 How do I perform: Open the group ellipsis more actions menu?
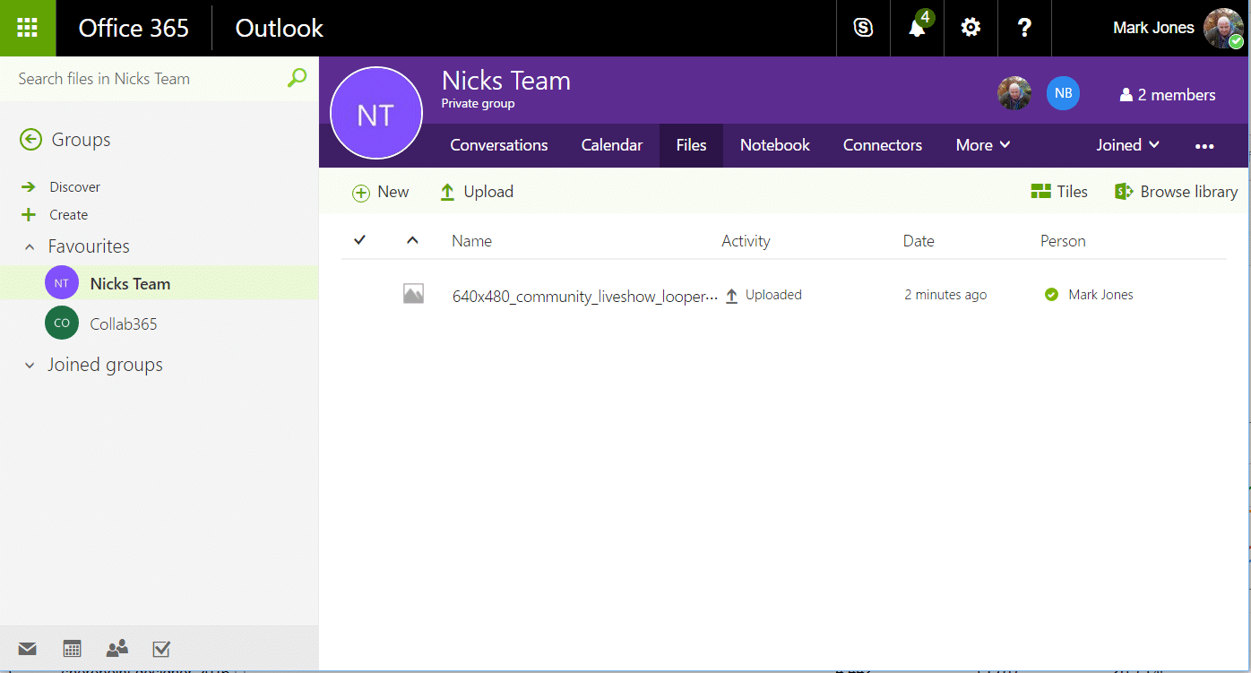tap(1204, 146)
